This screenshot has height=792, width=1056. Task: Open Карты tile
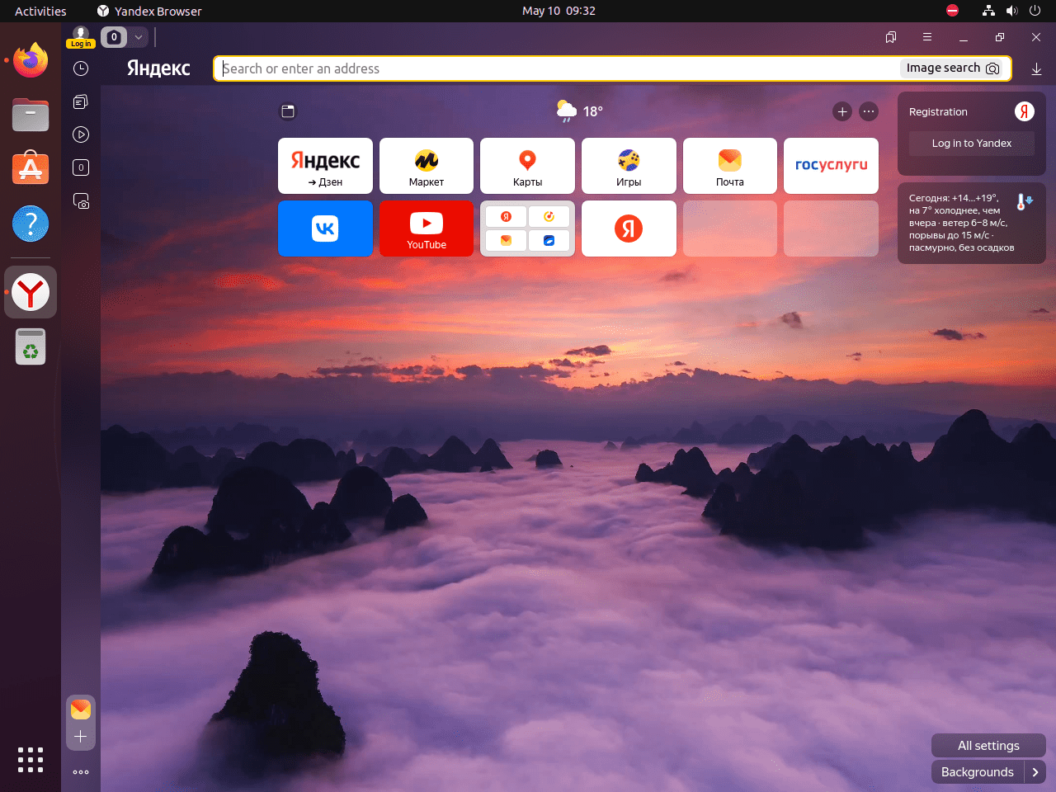[x=527, y=166]
